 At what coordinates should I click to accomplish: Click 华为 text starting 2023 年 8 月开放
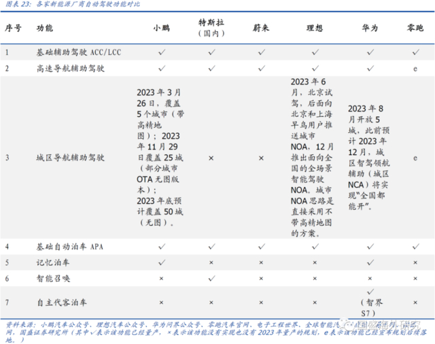[368, 158]
